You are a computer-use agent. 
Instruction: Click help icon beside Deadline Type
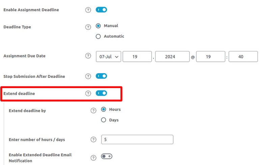pos(88,27)
